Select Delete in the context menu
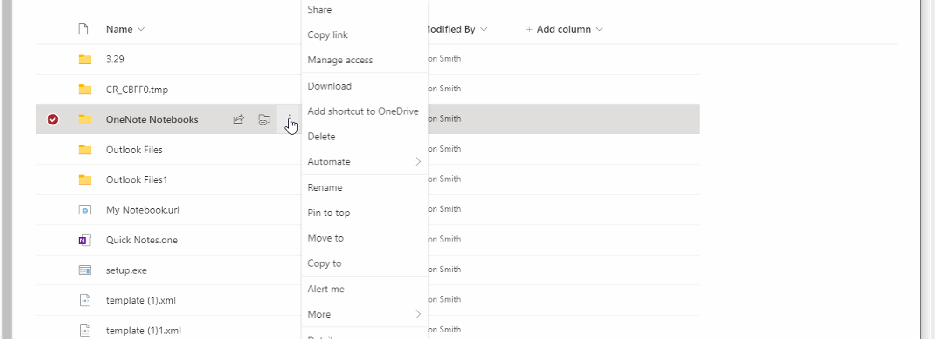This screenshot has width=935, height=339. click(322, 136)
